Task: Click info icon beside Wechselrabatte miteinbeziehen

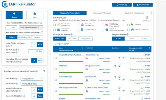Action: click(21, 62)
